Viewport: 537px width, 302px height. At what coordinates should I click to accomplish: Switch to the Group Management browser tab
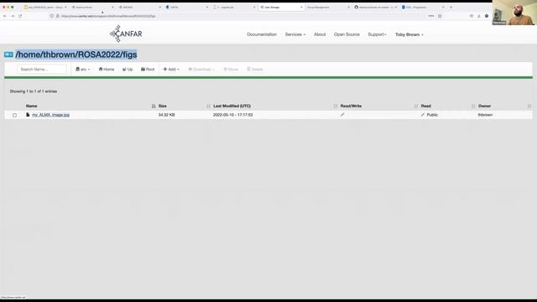click(x=327, y=7)
